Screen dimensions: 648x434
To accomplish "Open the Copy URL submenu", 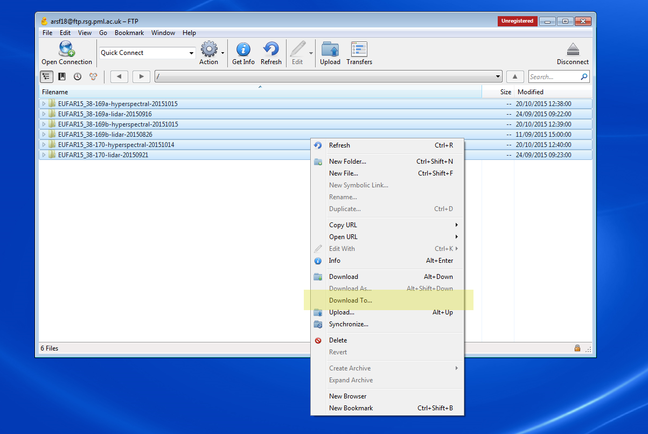I will (x=387, y=225).
